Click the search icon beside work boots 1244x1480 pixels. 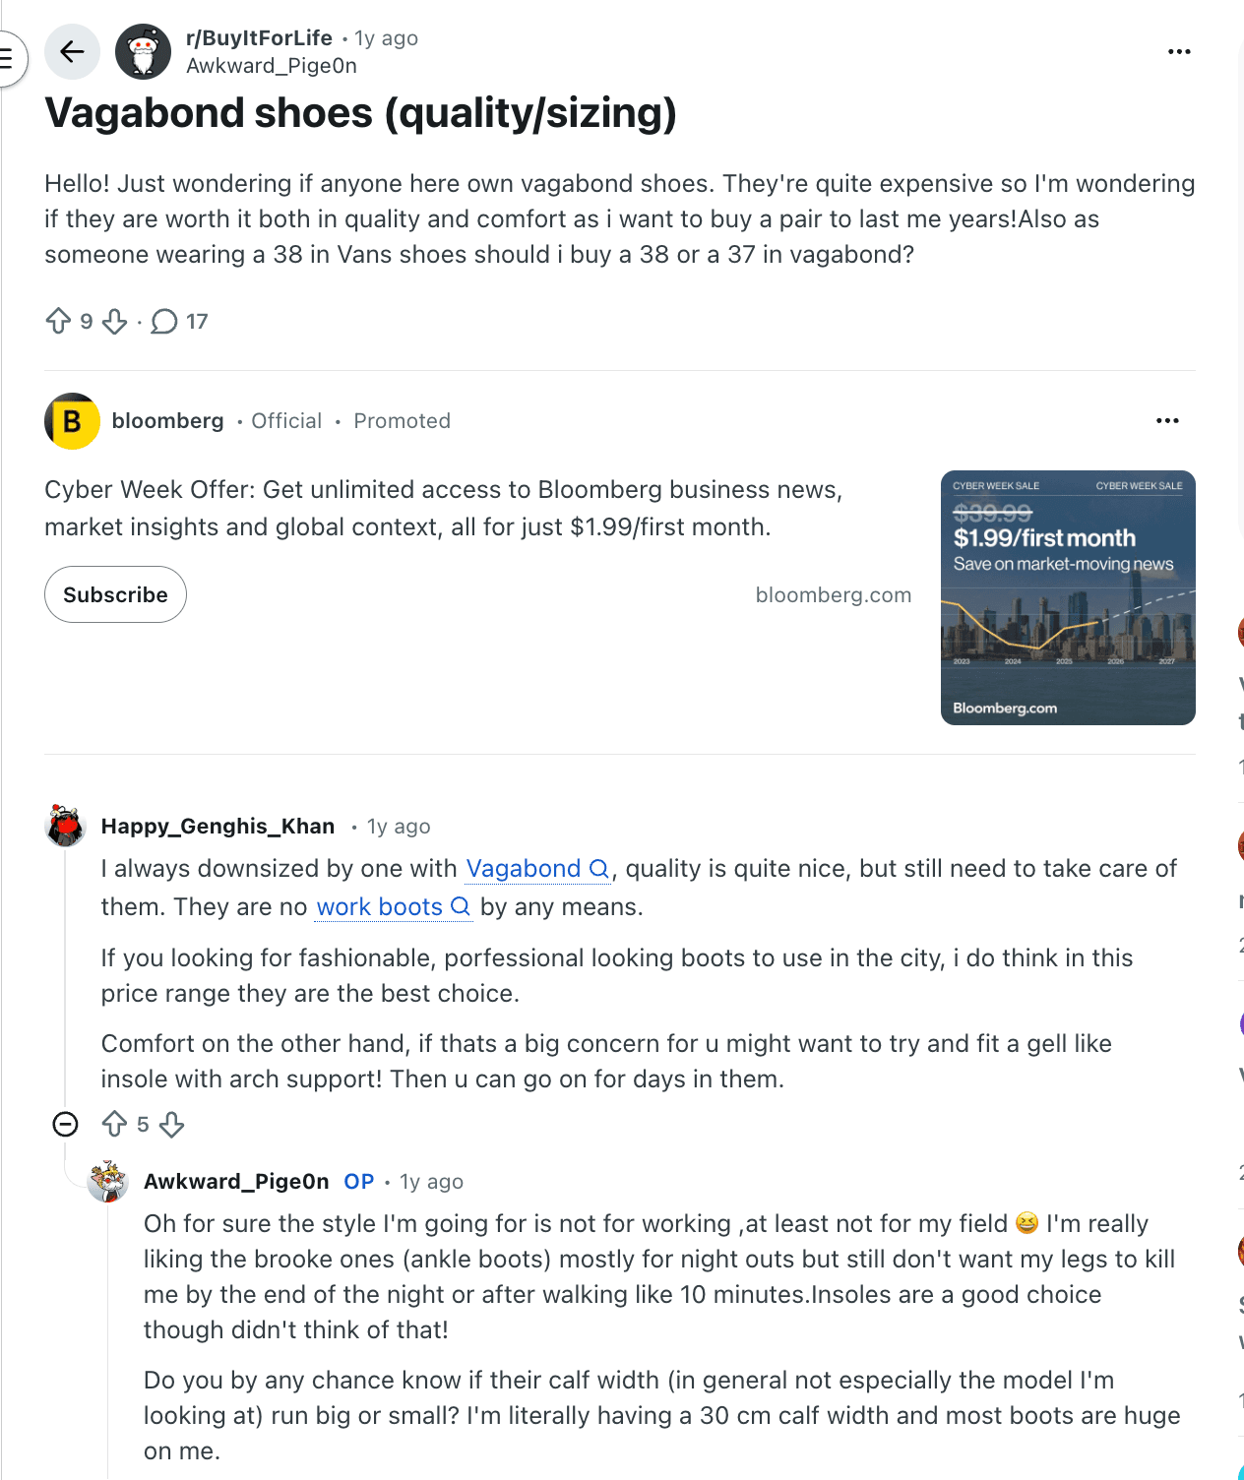click(x=459, y=907)
